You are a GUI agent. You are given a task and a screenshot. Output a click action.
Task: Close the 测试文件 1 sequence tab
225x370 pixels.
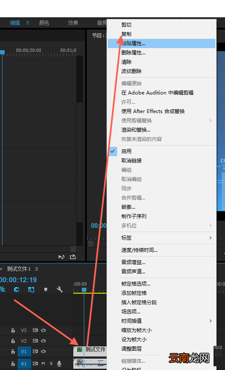[x=1, y=269]
